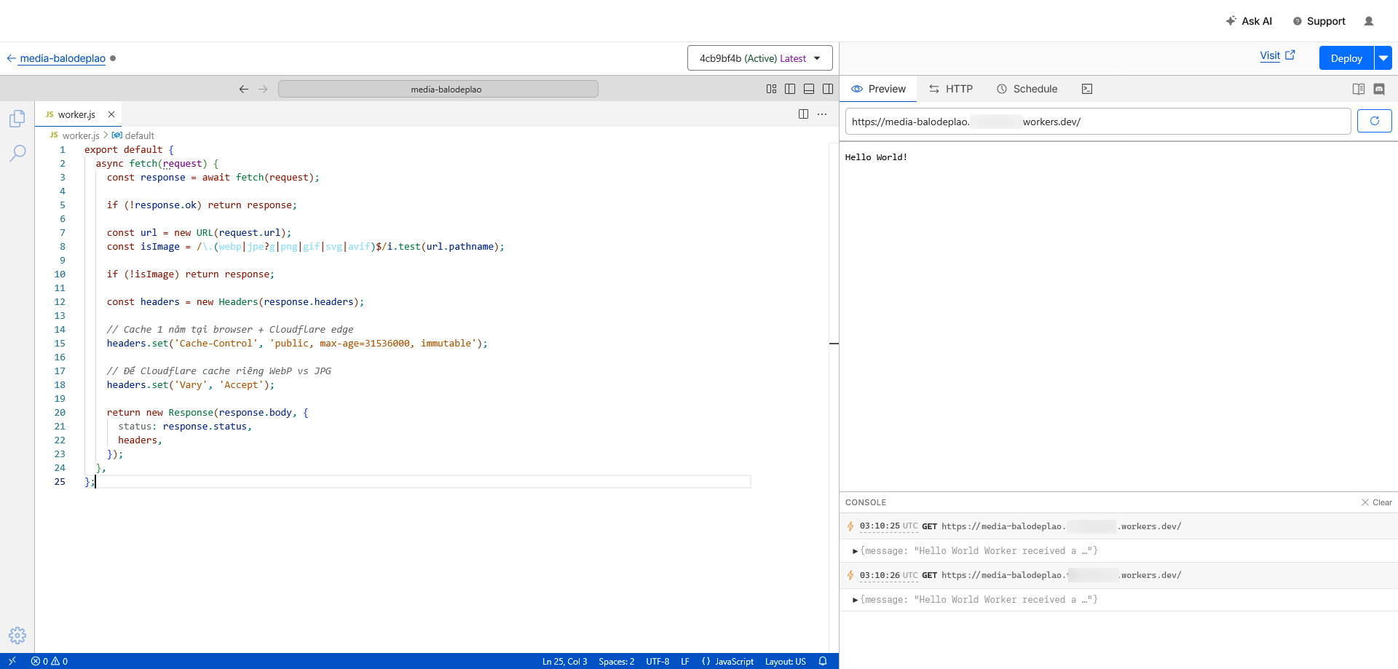Viewport: 1398px width, 669px height.
Task: Toggle the primary side bar layout
Action: [790, 89]
